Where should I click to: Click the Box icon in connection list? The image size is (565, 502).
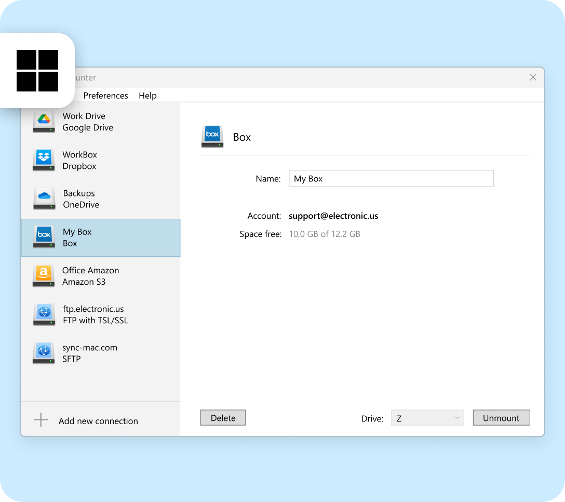click(x=44, y=237)
